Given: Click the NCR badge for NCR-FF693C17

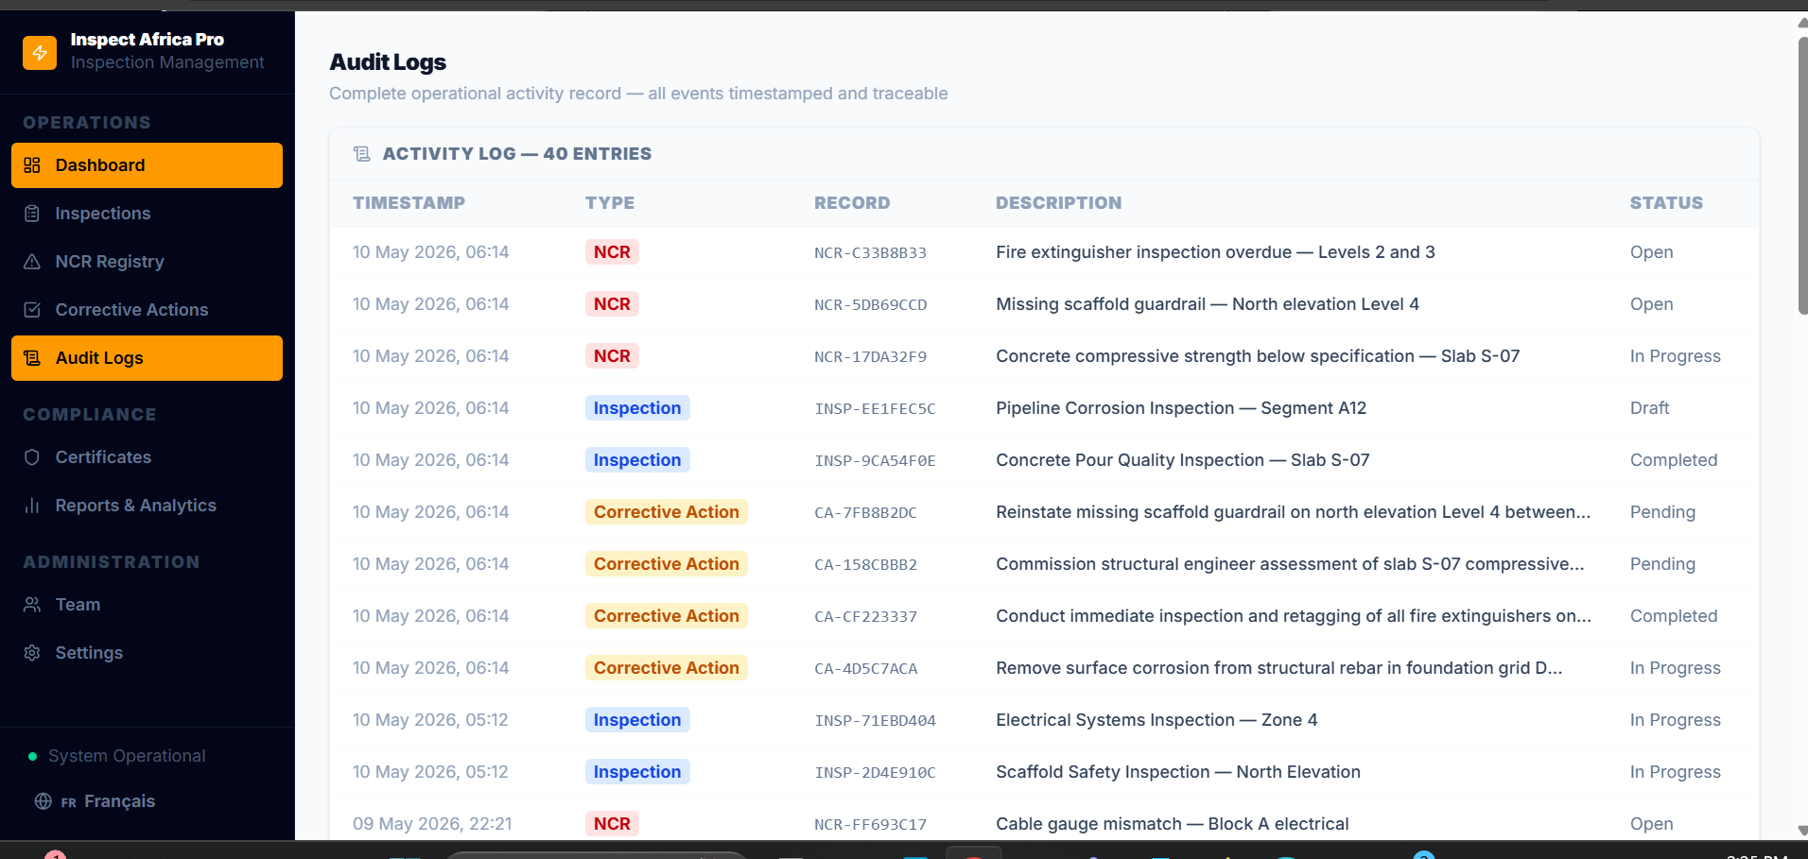Looking at the screenshot, I should tap(612, 824).
